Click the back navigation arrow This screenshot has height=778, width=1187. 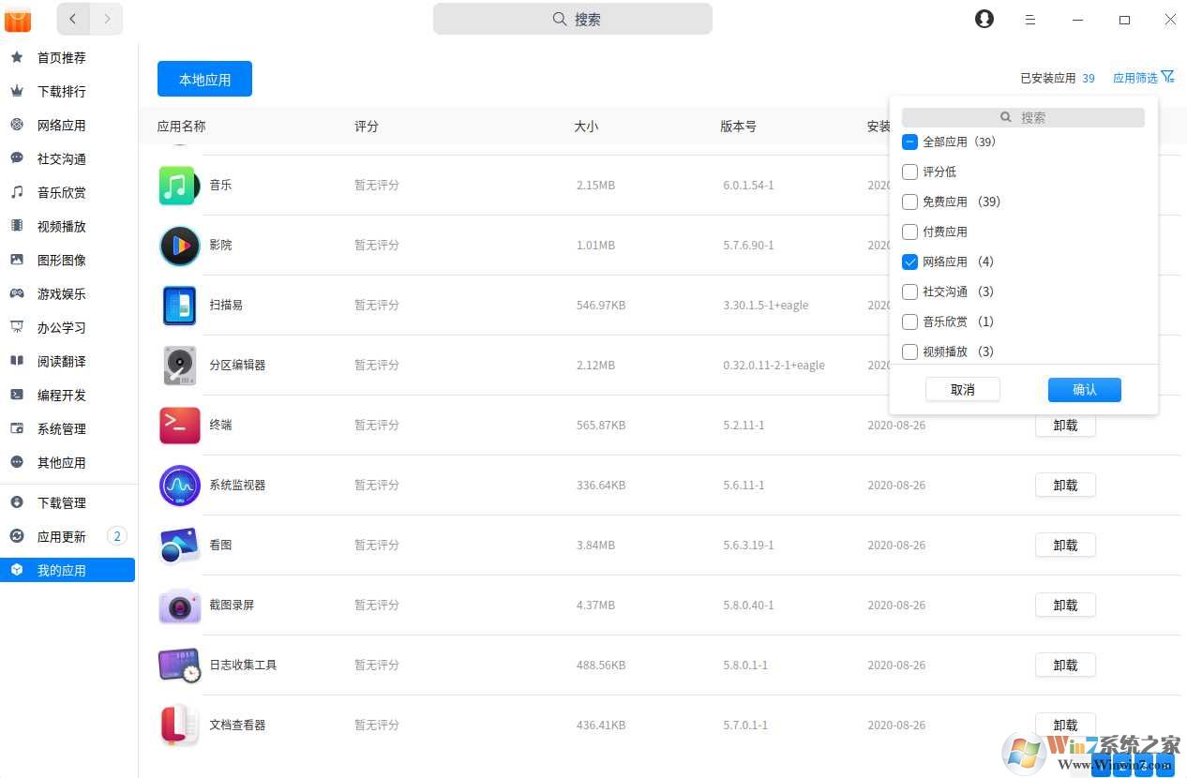pos(73,19)
